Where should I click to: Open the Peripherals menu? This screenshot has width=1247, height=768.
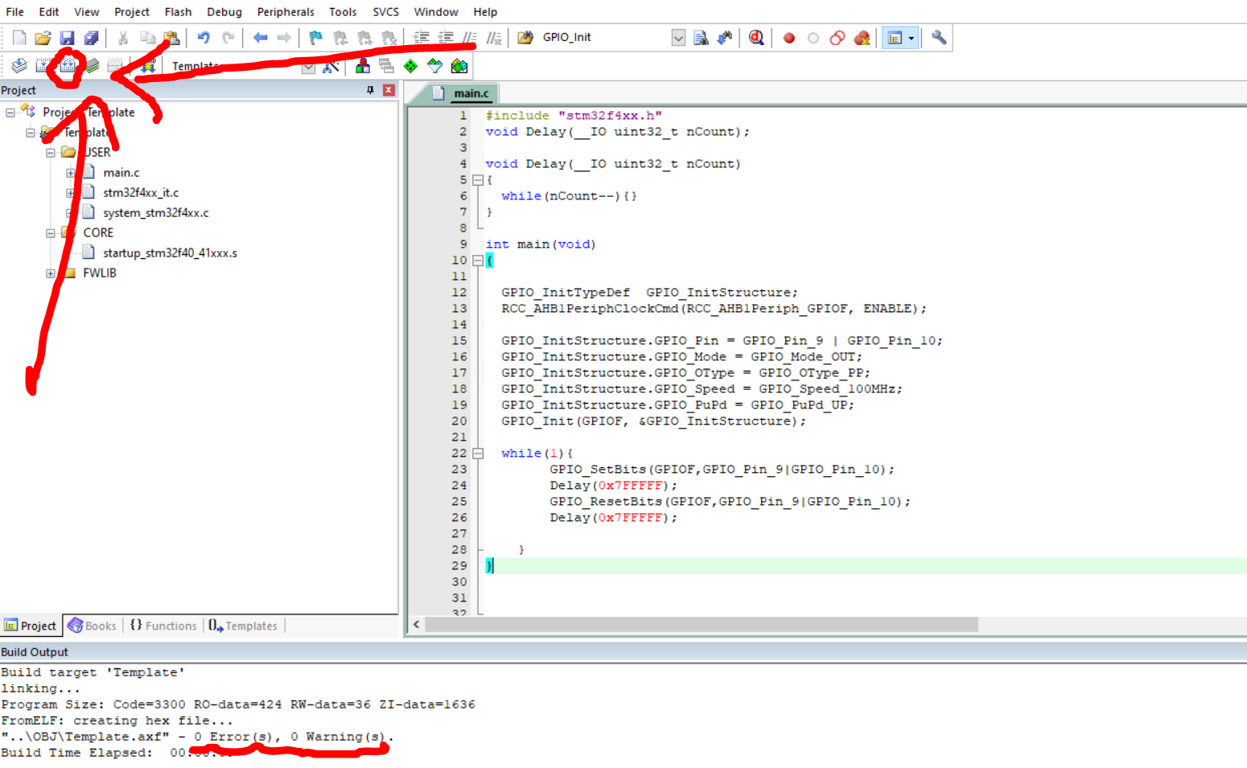(x=286, y=12)
